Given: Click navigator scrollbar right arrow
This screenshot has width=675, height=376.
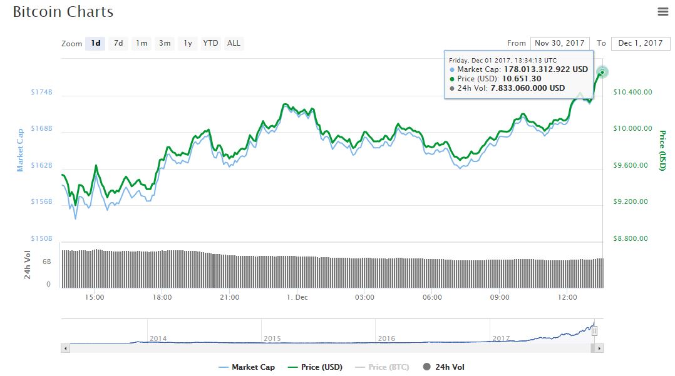Looking at the screenshot, I should click(x=599, y=348).
